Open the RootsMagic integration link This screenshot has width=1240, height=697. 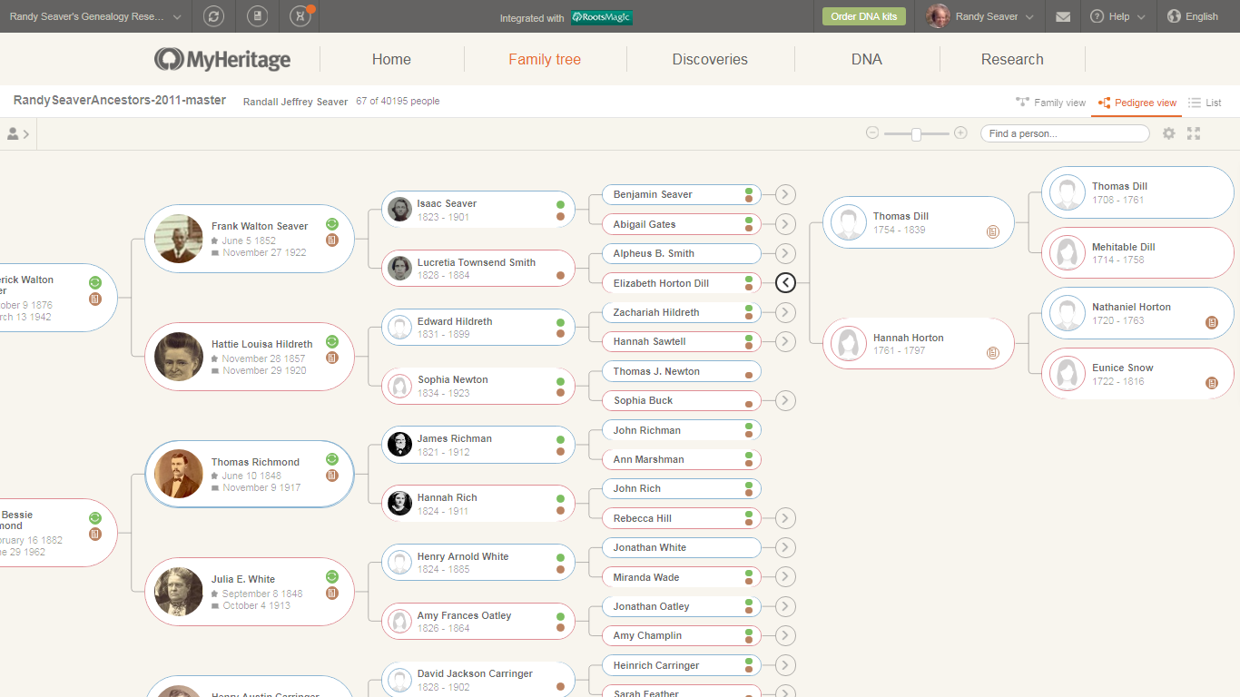tap(601, 16)
